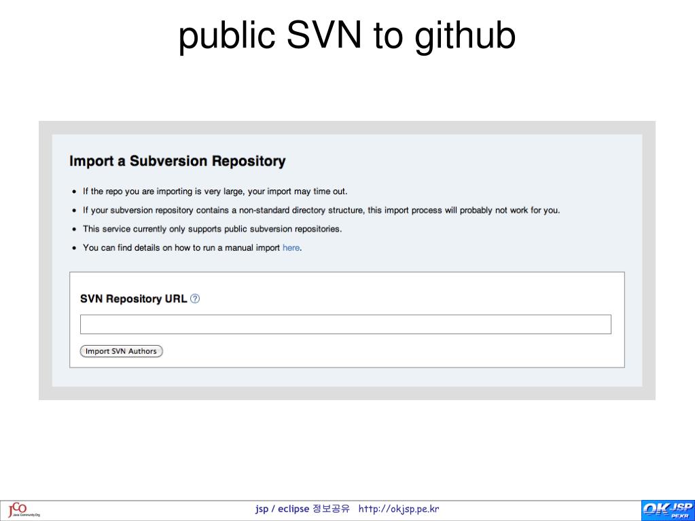Click footer text 'jsp / eclipse 정보공유'
Viewport: 695px width, 521px height.
pyautogui.click(x=303, y=509)
